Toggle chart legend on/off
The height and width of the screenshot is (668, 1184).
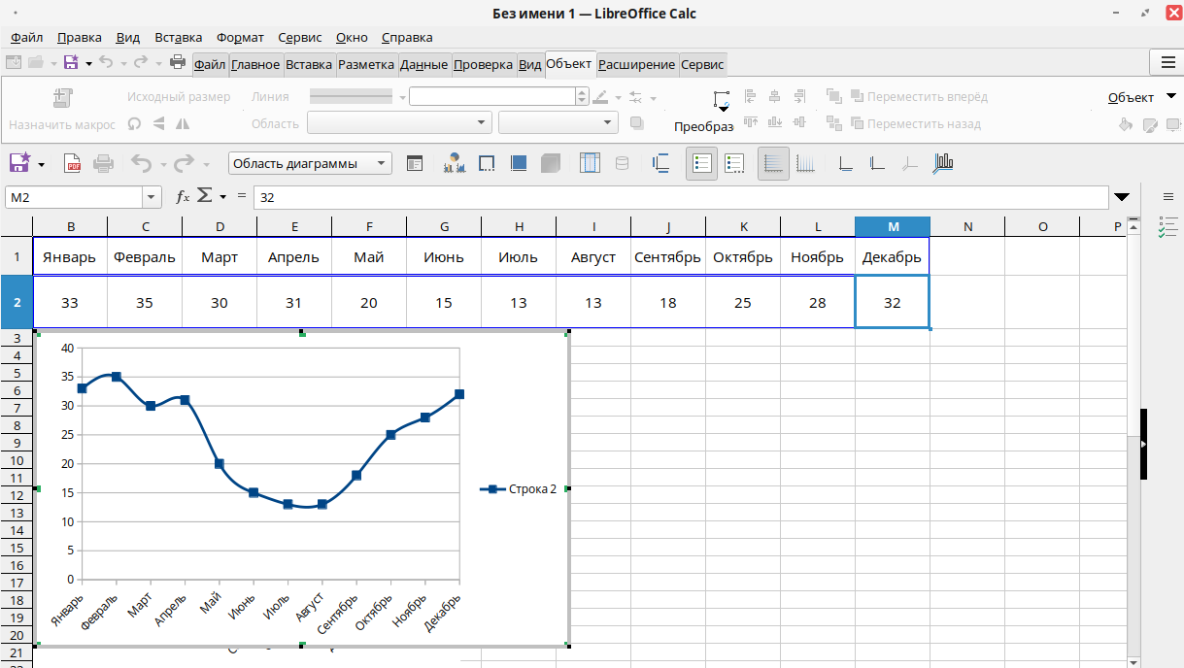pyautogui.click(x=701, y=164)
